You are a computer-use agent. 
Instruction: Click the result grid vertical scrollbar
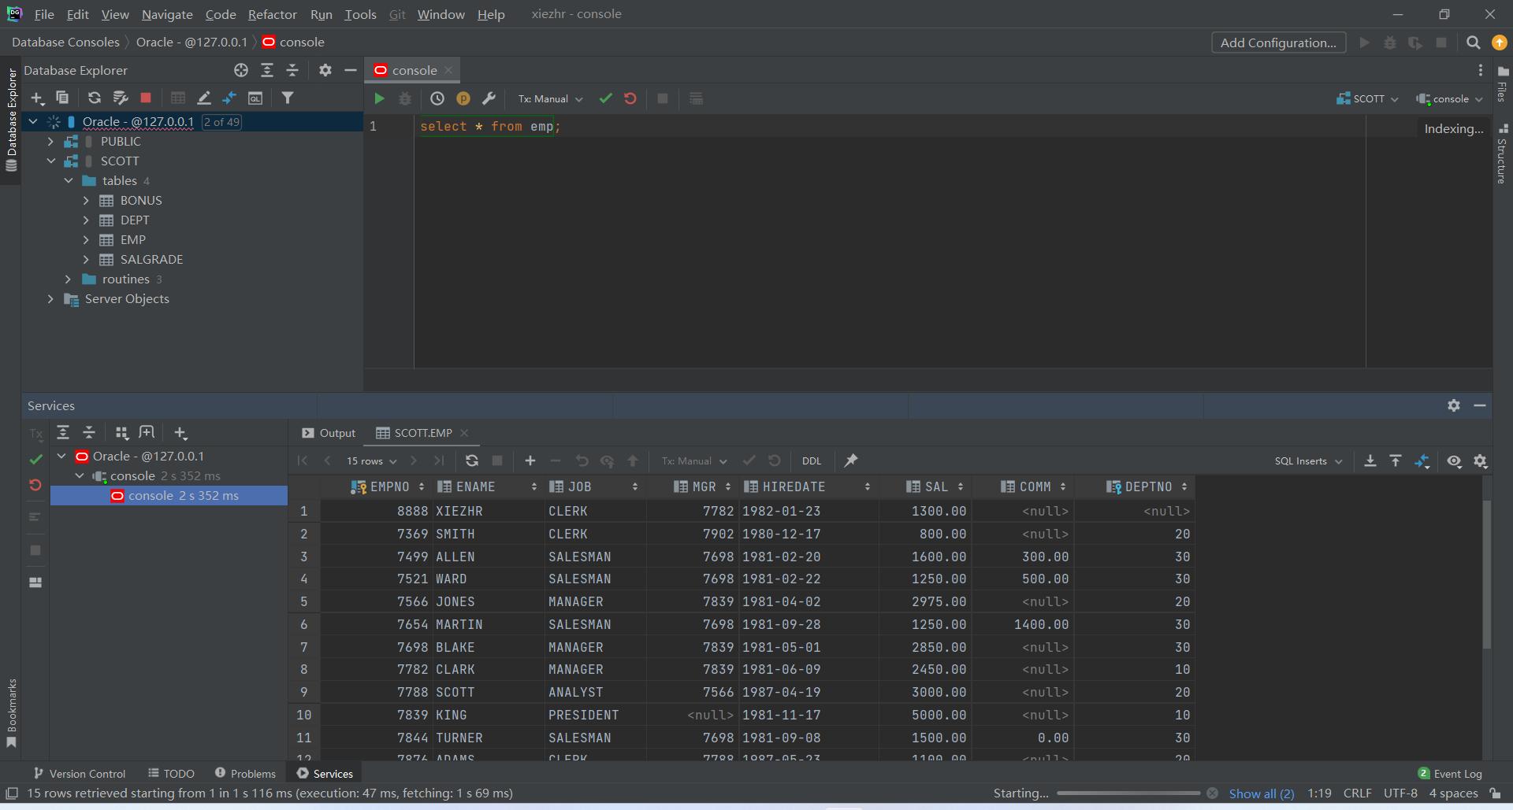pyautogui.click(x=1487, y=574)
